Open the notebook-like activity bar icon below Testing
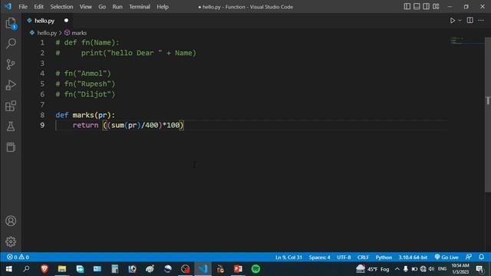 click(11, 147)
